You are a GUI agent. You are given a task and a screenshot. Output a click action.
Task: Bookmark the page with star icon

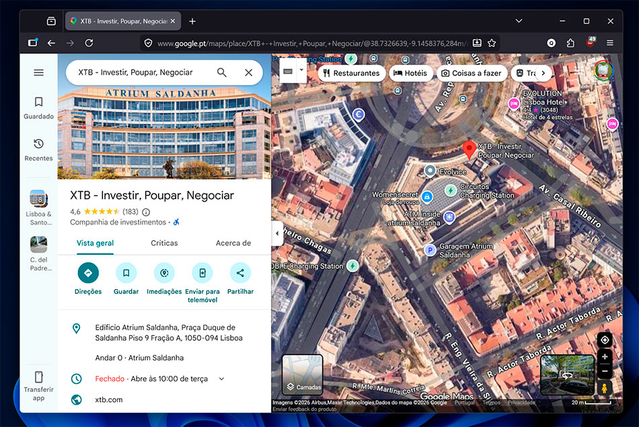tap(492, 43)
